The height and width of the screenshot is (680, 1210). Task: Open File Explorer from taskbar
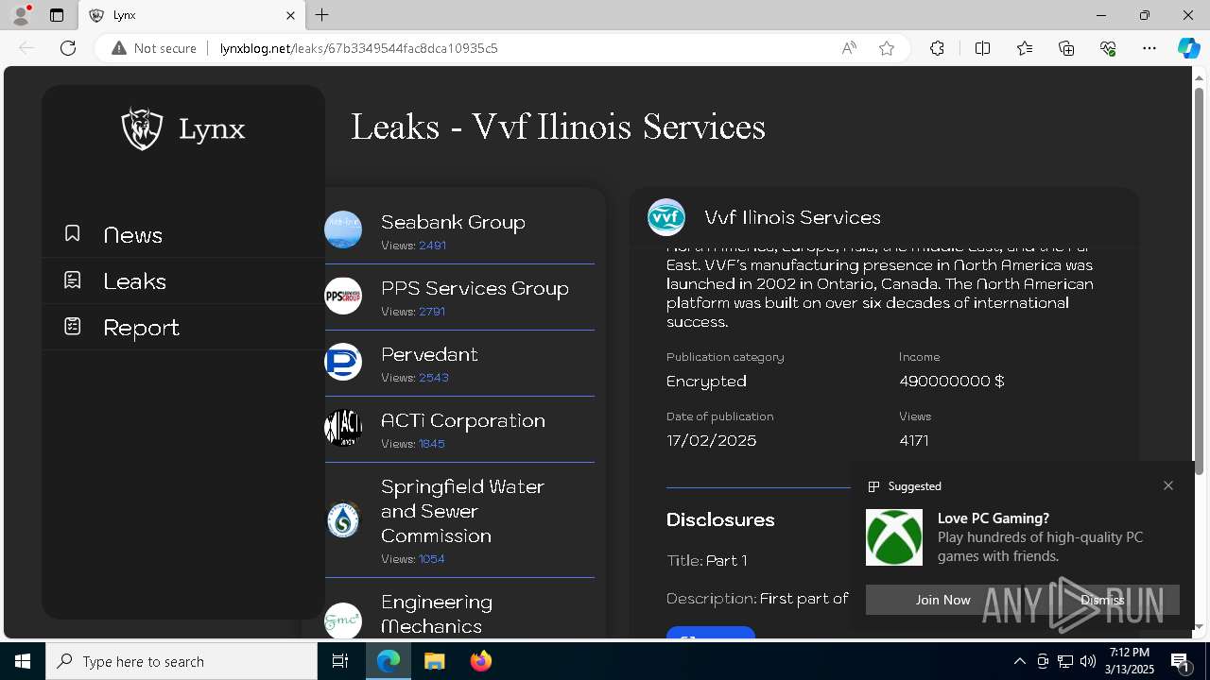point(434,661)
